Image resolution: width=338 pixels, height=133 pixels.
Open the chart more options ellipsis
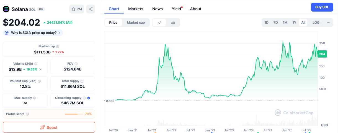click(x=328, y=23)
